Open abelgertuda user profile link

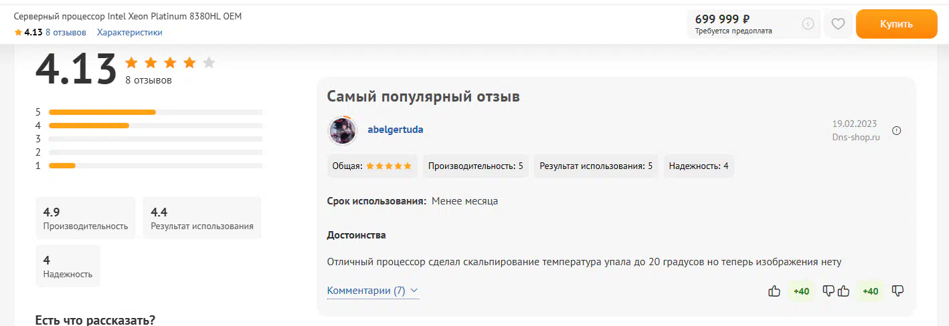(x=395, y=130)
